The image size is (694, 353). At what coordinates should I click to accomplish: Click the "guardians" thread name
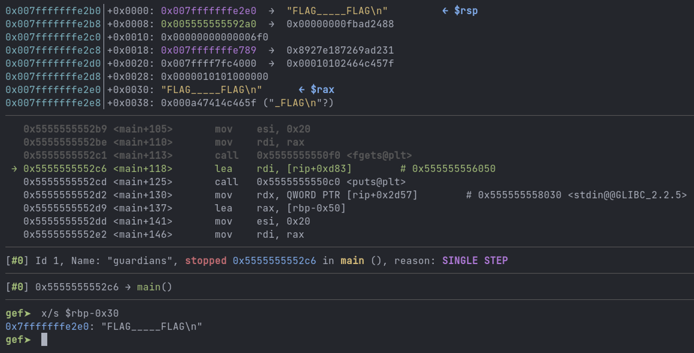pyautogui.click(x=143, y=261)
